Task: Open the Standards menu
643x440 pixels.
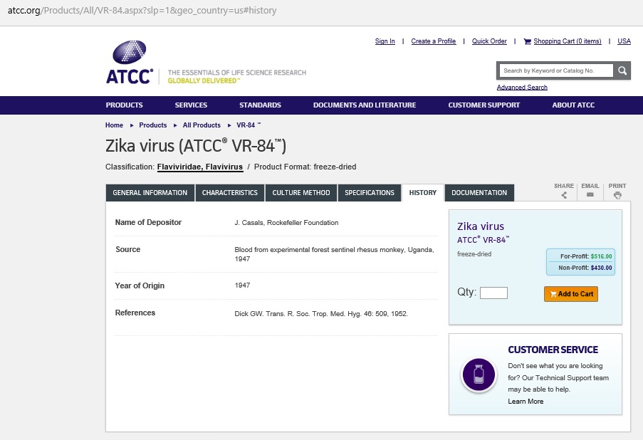Action: pos(261,105)
